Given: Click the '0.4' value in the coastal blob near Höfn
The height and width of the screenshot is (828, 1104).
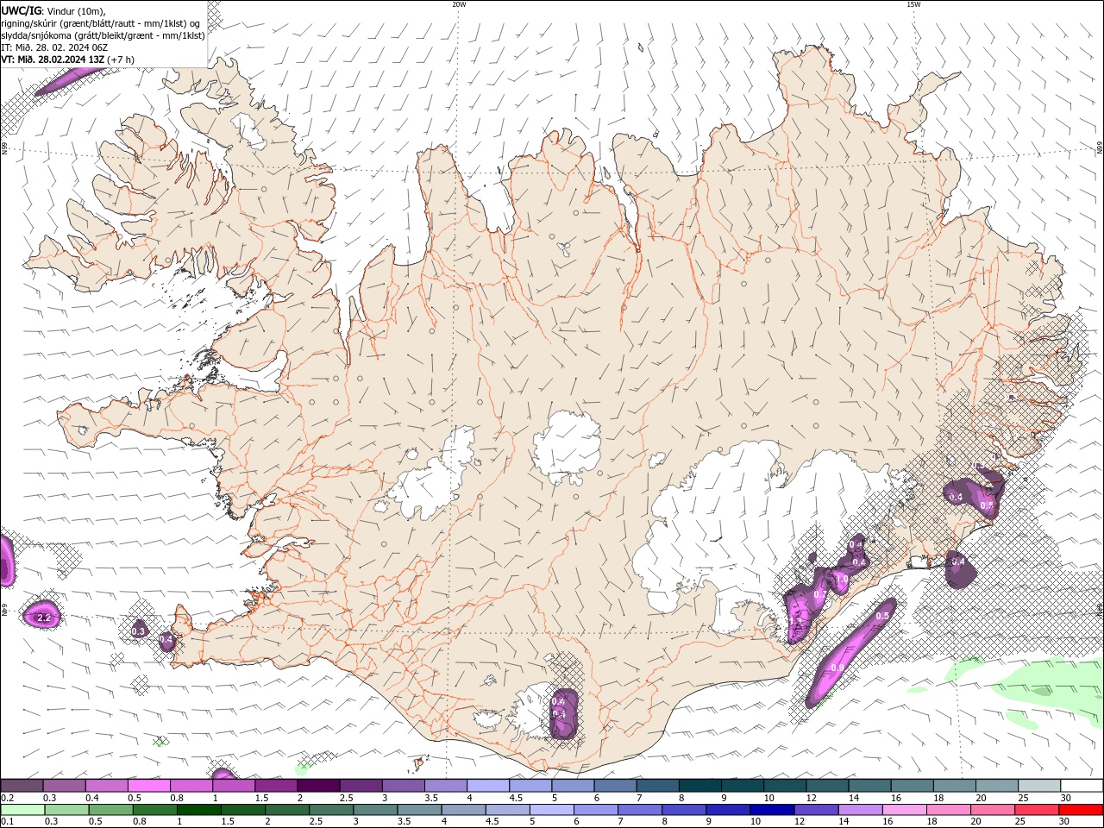Looking at the screenshot, I should pos(957,561).
